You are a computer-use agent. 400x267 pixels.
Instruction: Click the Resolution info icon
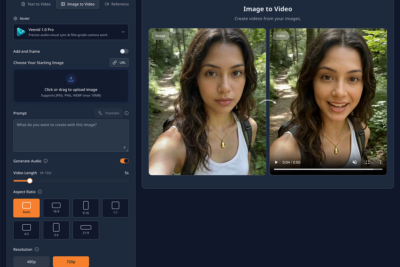(x=36, y=249)
